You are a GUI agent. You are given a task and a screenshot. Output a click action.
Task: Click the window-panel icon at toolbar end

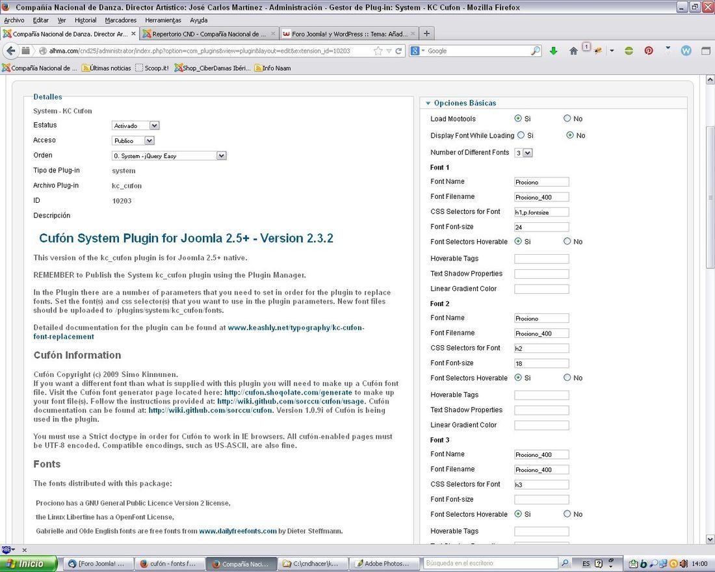(705, 51)
